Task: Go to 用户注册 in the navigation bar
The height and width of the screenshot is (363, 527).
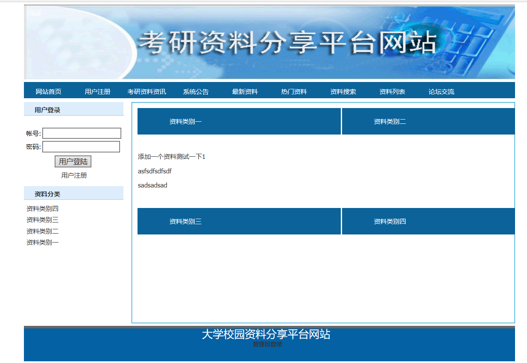Action: (x=97, y=92)
